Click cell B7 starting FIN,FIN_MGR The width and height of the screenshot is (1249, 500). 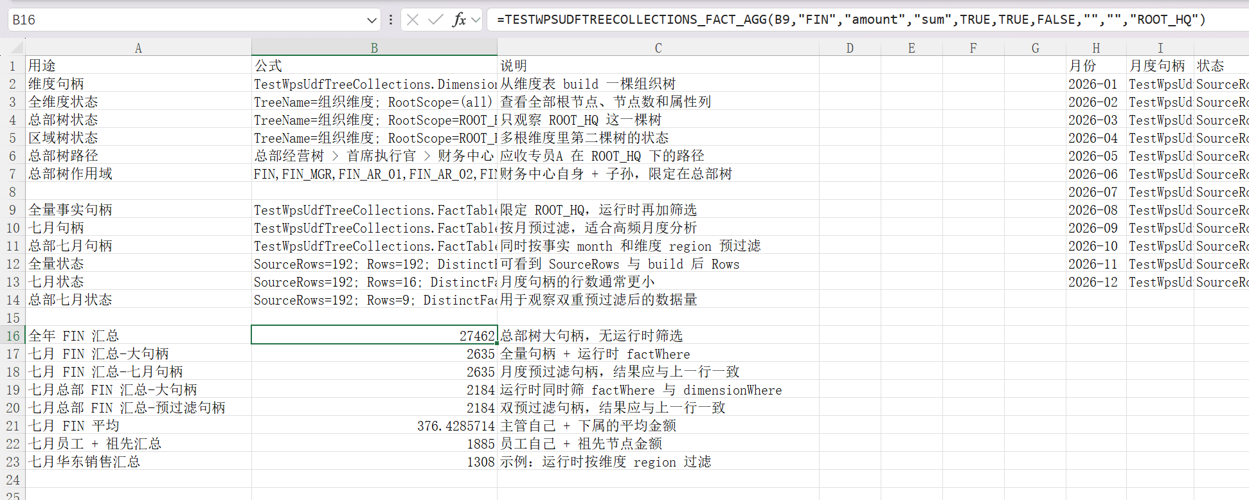click(x=374, y=174)
